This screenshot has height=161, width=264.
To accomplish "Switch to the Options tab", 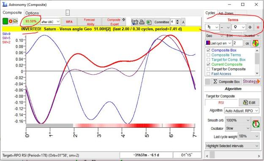I will tap(32, 13).
